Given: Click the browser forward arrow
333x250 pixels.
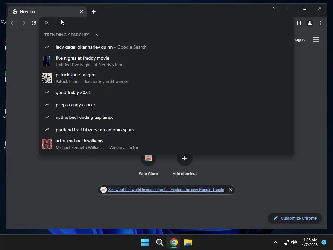Looking at the screenshot, I should coord(23,23).
